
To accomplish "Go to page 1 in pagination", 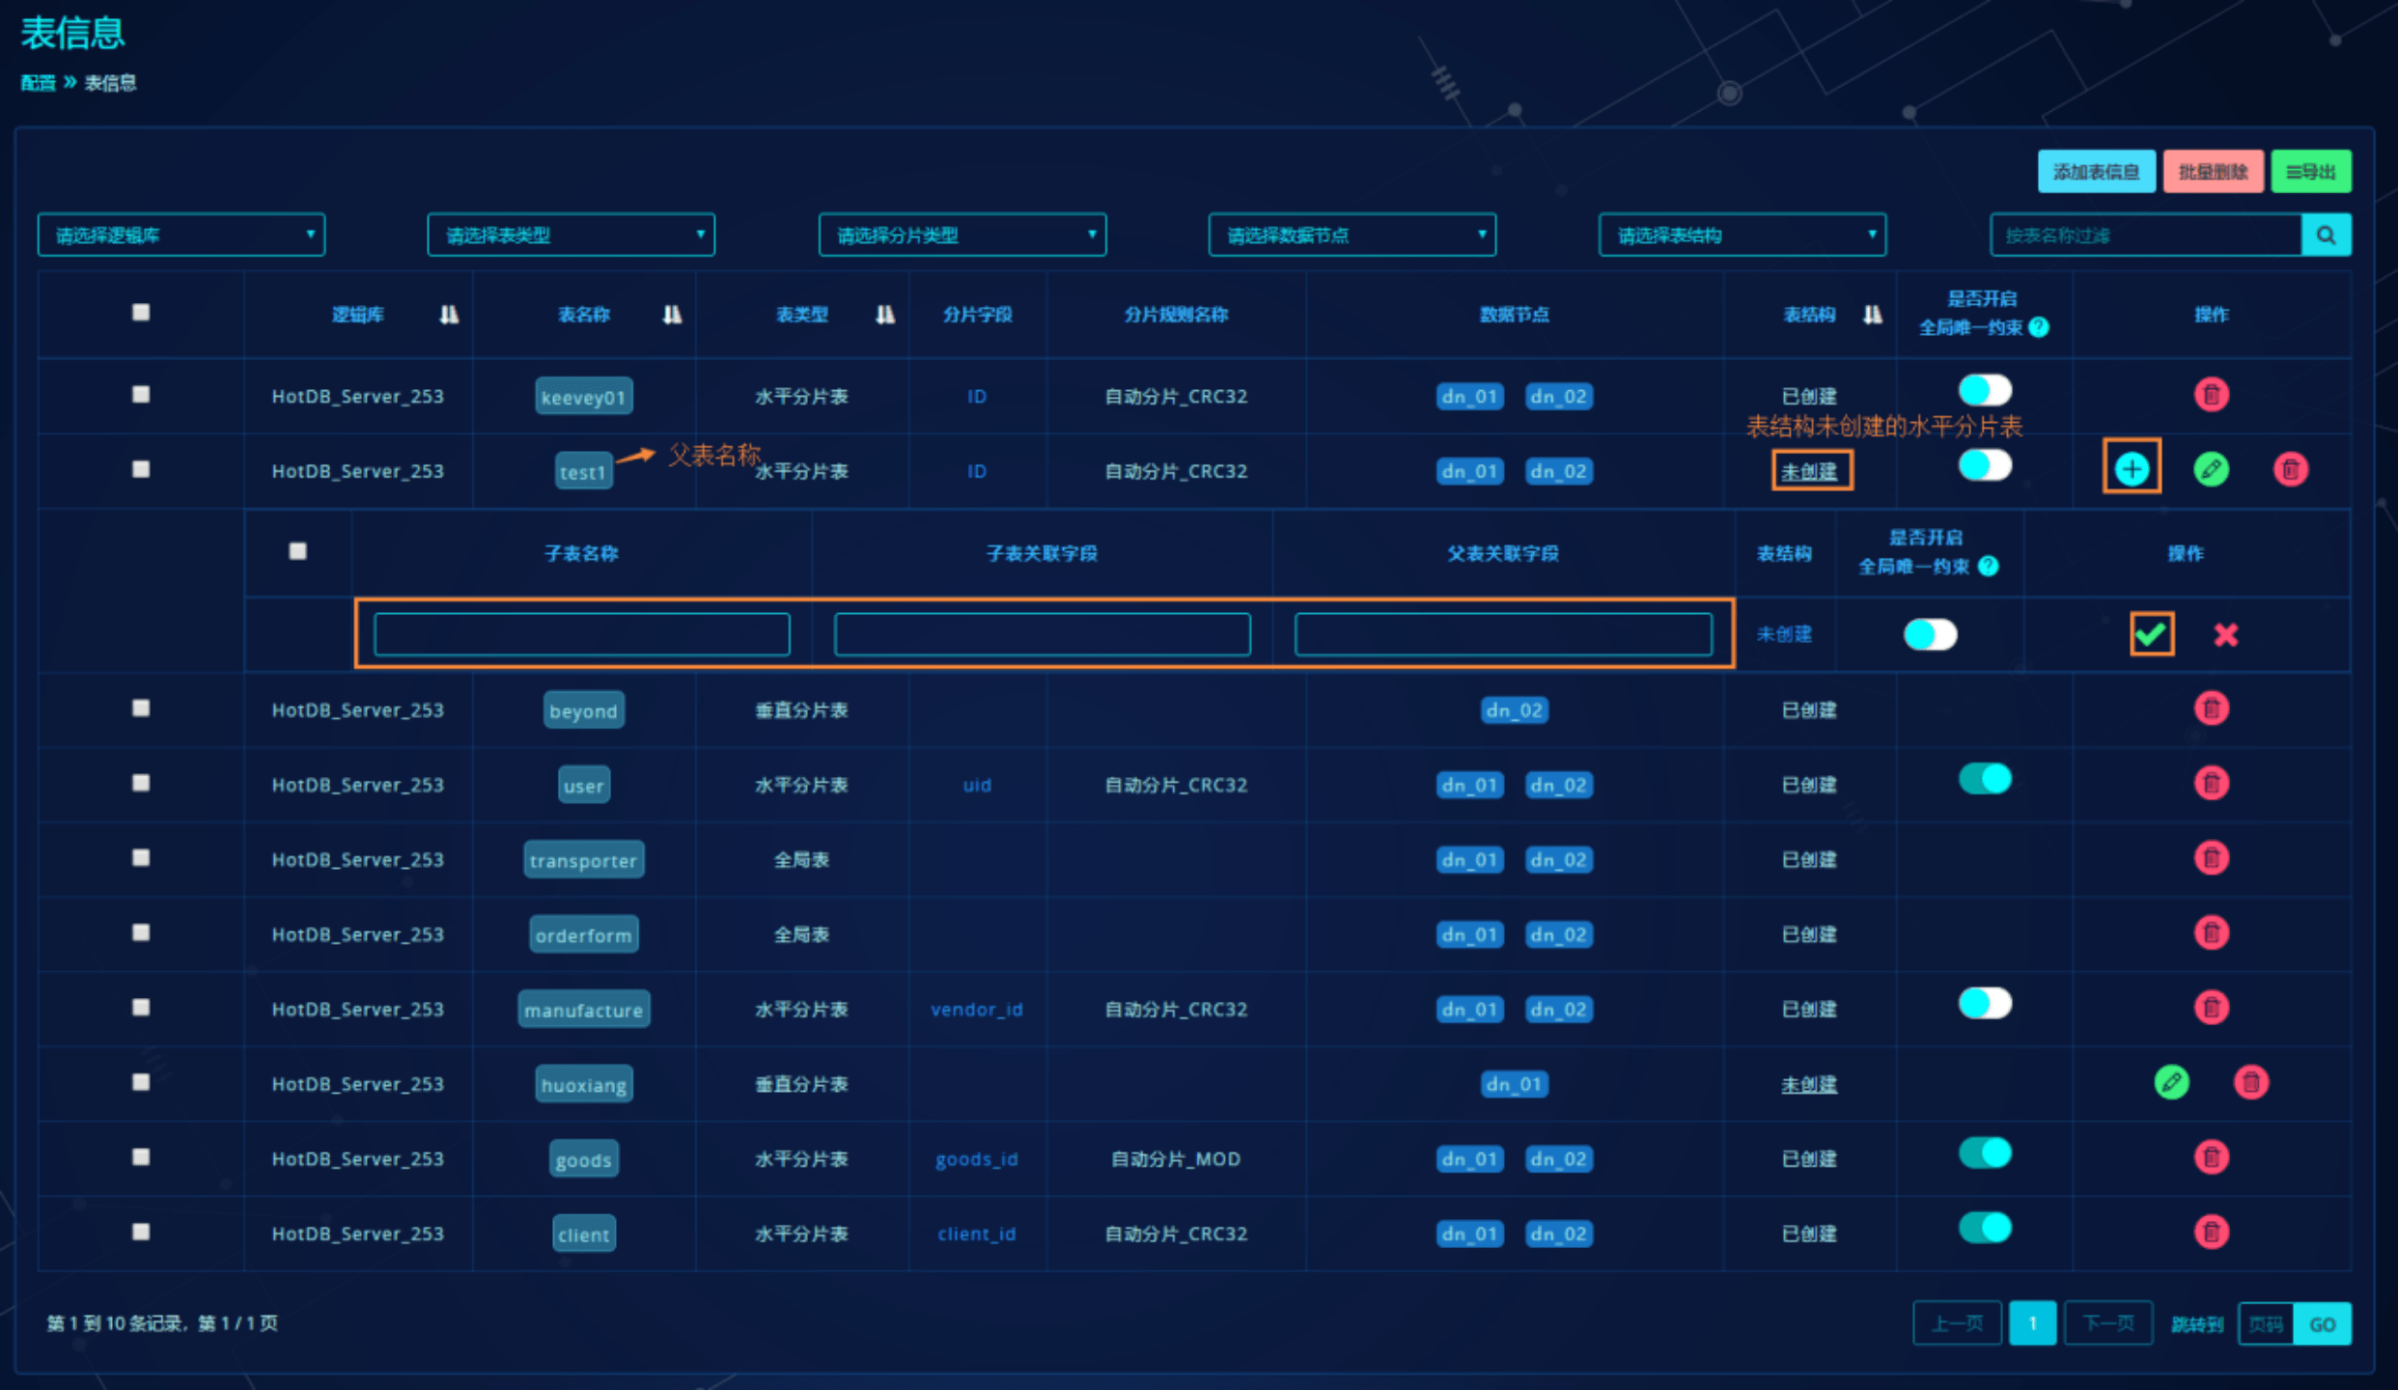I will point(2032,1323).
